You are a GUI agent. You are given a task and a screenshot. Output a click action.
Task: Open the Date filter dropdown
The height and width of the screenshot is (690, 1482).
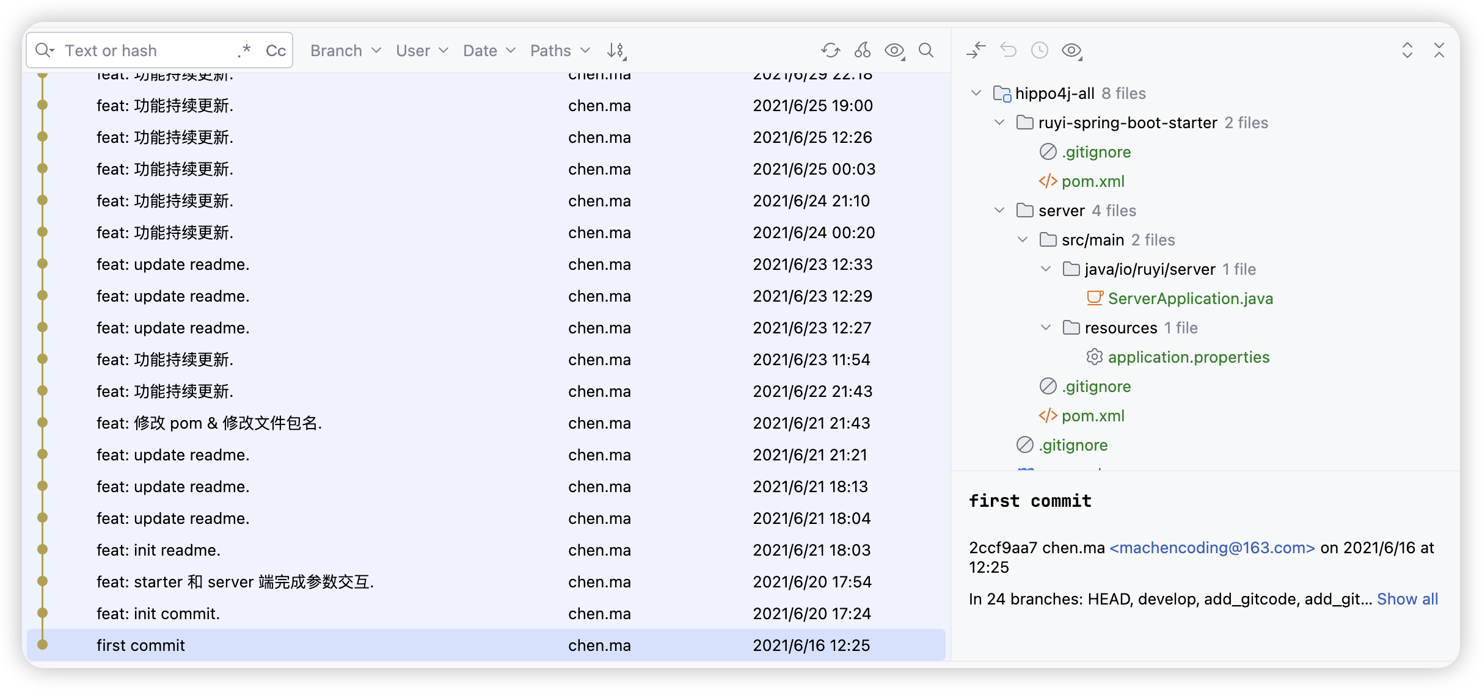[x=489, y=51]
